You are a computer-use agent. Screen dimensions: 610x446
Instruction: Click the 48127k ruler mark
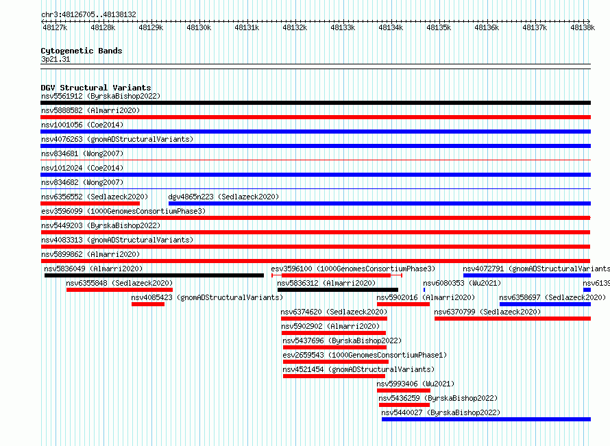pos(55,27)
